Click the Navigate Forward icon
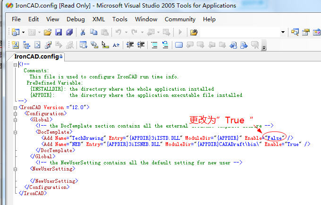Screen dimensions: 321x205 (167, 32)
